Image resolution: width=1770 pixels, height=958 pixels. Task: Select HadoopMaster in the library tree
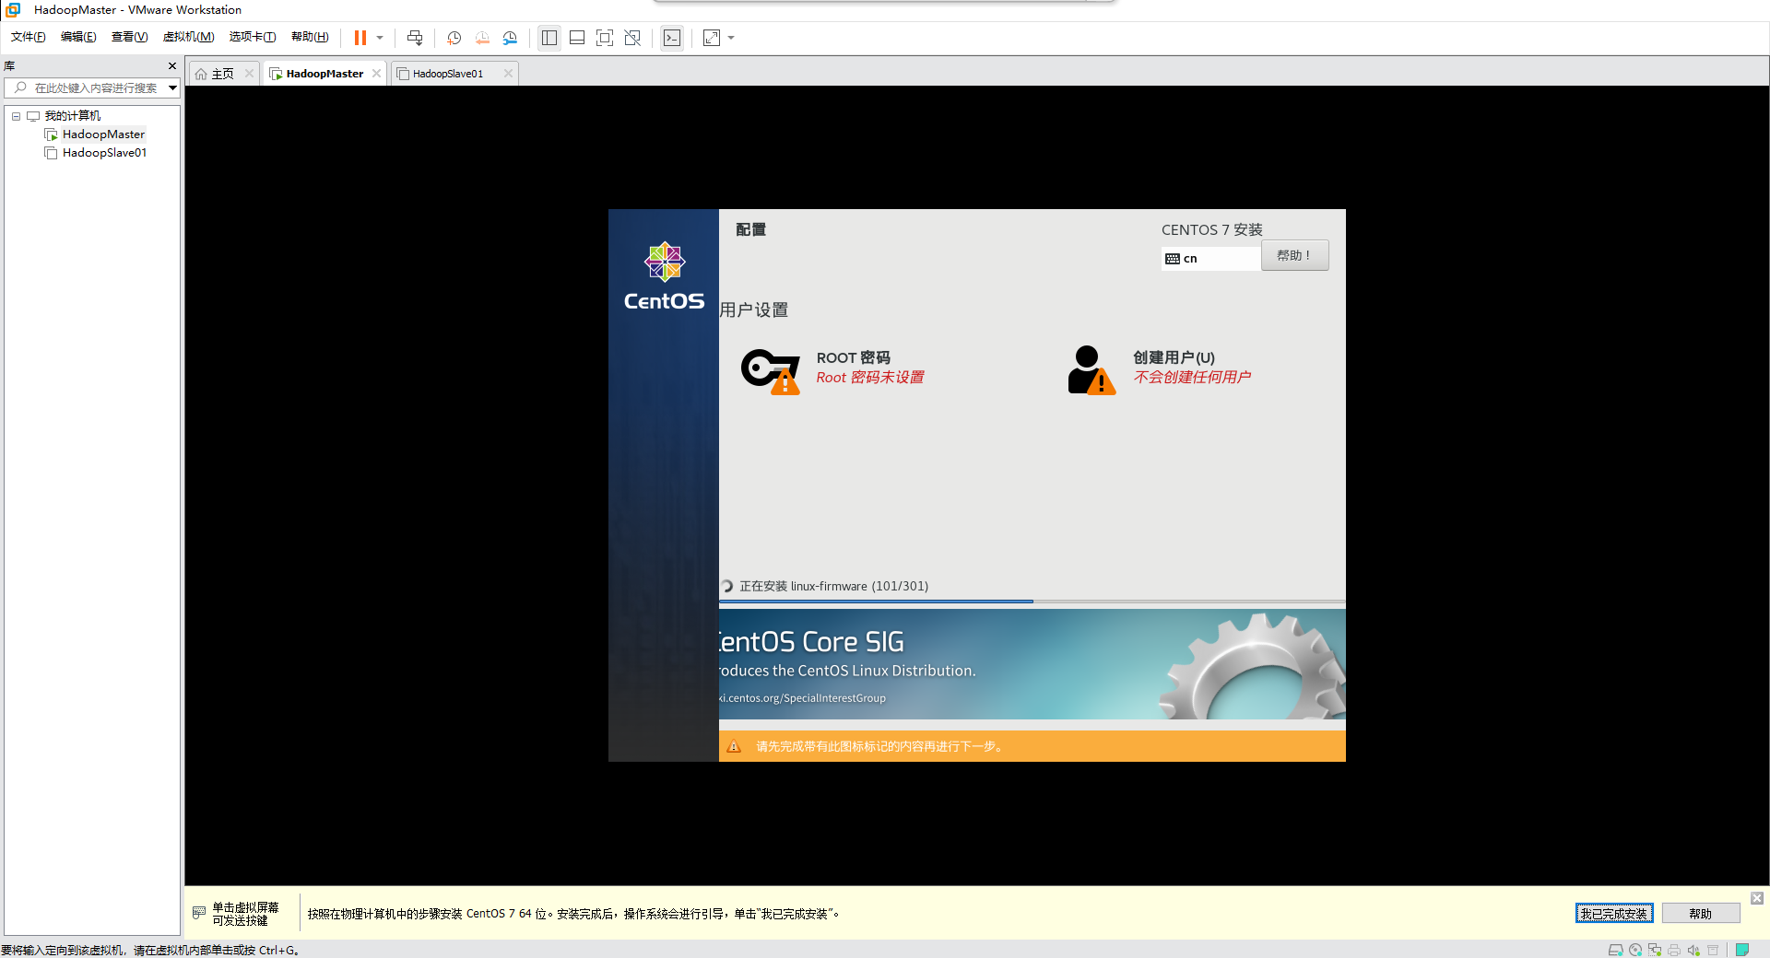103,134
